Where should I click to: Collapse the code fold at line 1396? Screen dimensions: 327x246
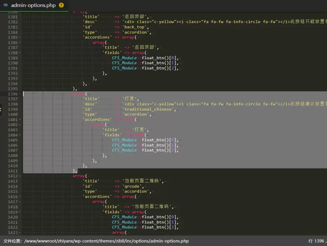point(20,94)
